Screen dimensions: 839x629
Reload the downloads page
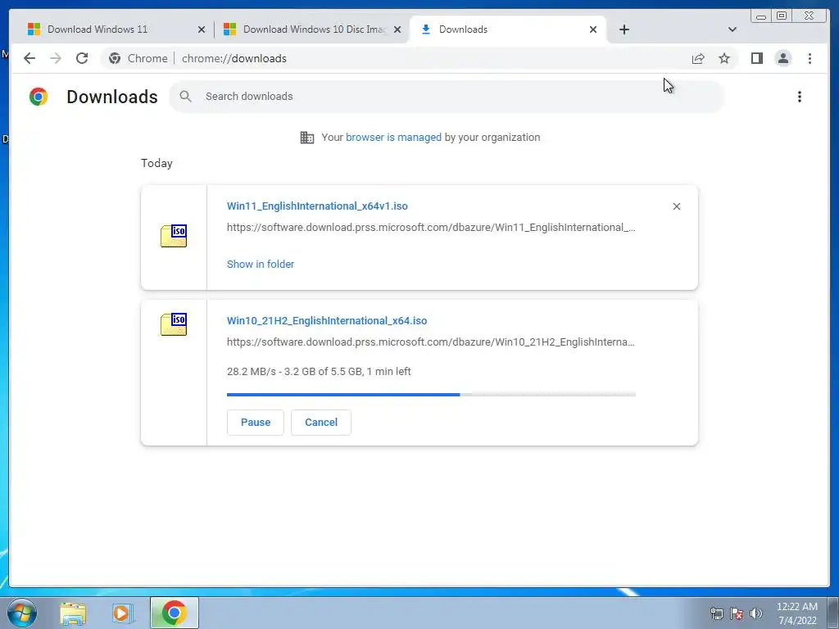point(82,58)
